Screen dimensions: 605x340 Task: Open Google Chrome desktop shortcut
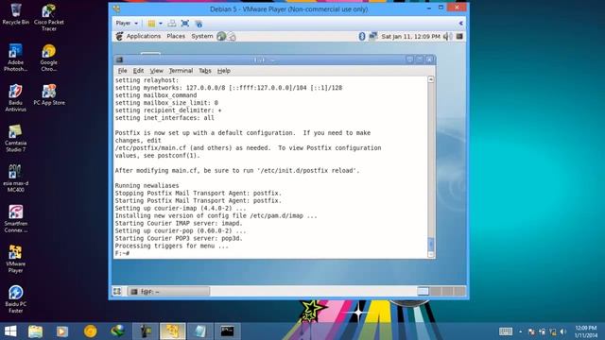pyautogui.click(x=49, y=58)
